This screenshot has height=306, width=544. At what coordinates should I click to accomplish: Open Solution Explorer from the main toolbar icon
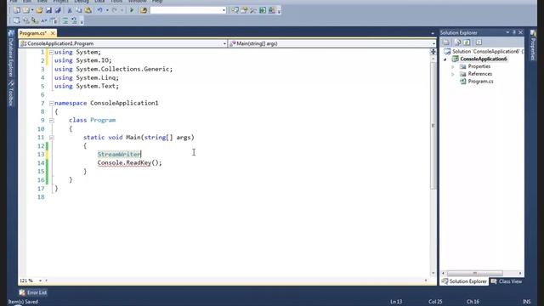(235, 10)
